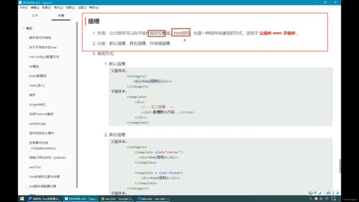Jump to ref属性 in outline
Viewport: 359px width, 202px height.
click(x=34, y=66)
